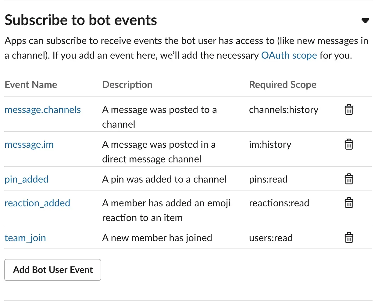Collapse the Subscribe to bot events section
The width and height of the screenshot is (375, 301).
[x=365, y=21]
